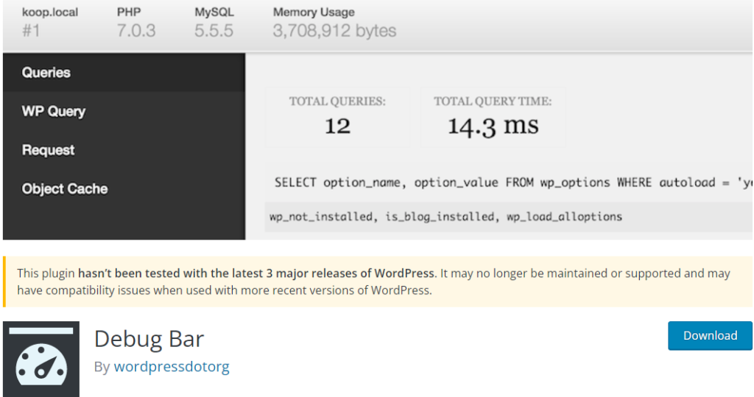
Task: Select the Queries panel tab
Action: click(x=46, y=73)
